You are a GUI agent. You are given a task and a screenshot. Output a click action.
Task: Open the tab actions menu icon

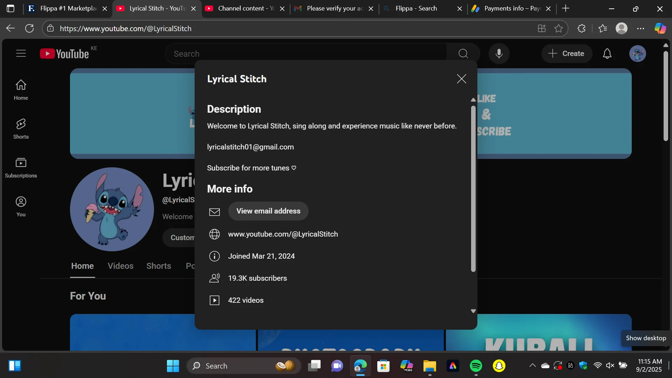point(10,8)
